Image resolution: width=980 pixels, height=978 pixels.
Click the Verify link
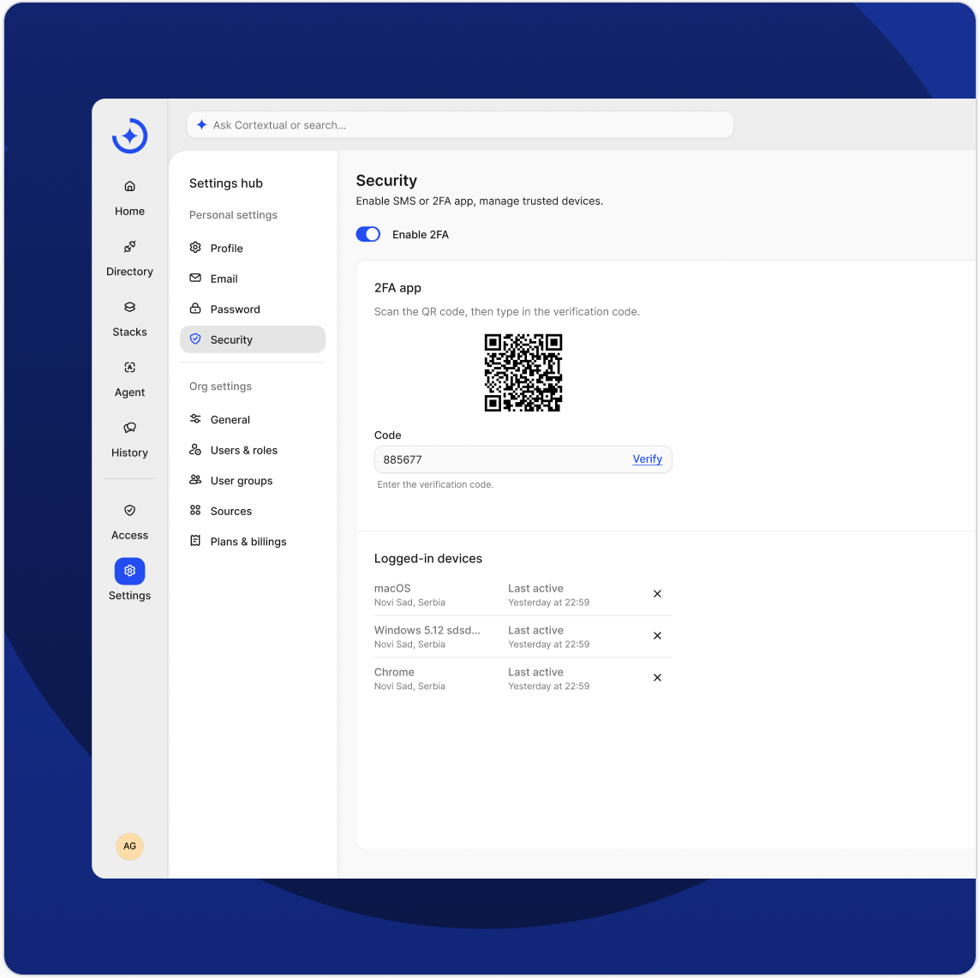click(x=647, y=459)
